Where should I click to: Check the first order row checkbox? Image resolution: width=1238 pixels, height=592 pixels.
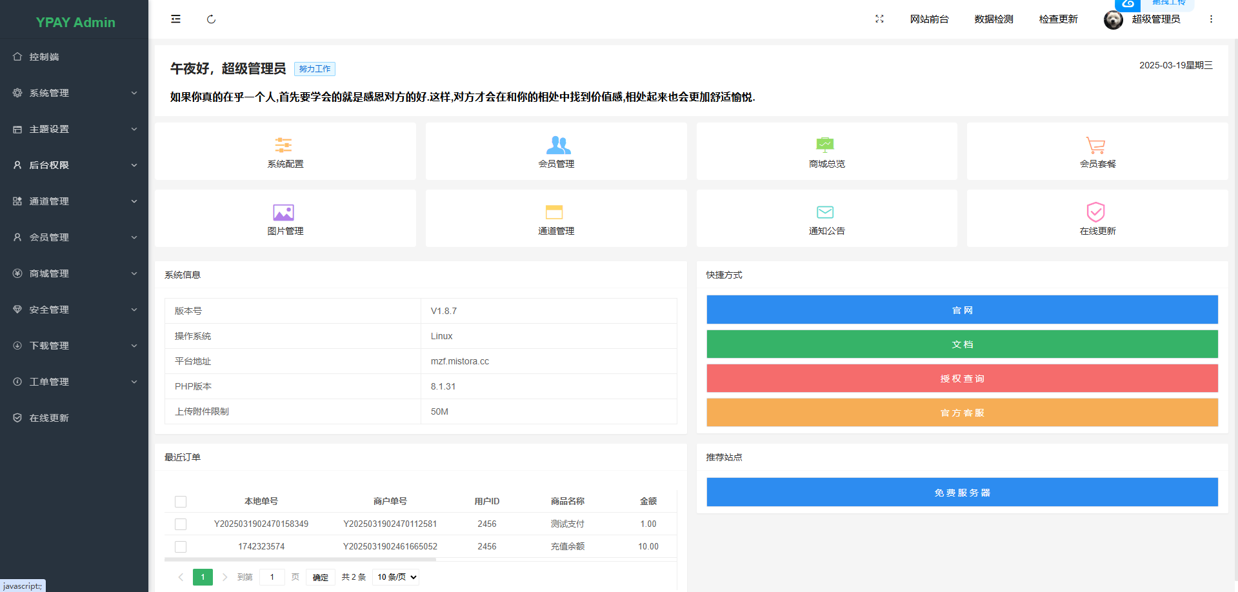tap(181, 524)
